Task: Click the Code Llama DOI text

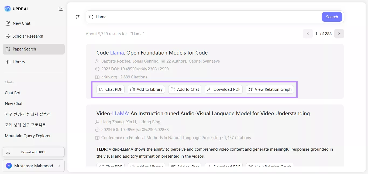Action: coord(135,69)
